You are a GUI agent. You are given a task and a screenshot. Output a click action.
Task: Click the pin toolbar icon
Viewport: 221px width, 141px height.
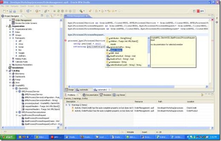pyautogui.click(x=90, y=11)
